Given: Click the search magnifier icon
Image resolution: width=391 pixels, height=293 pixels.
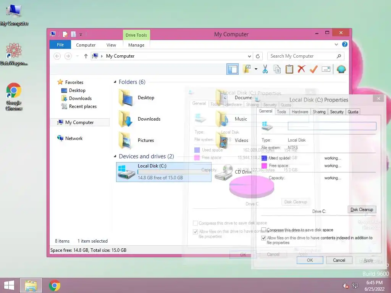Looking at the screenshot, I should [x=339, y=56].
